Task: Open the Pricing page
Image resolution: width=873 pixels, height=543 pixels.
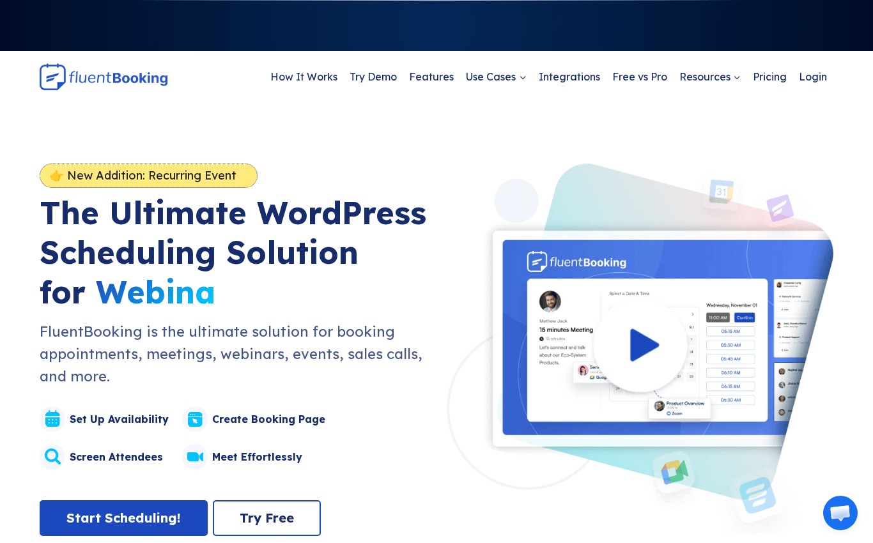Action: click(x=769, y=77)
